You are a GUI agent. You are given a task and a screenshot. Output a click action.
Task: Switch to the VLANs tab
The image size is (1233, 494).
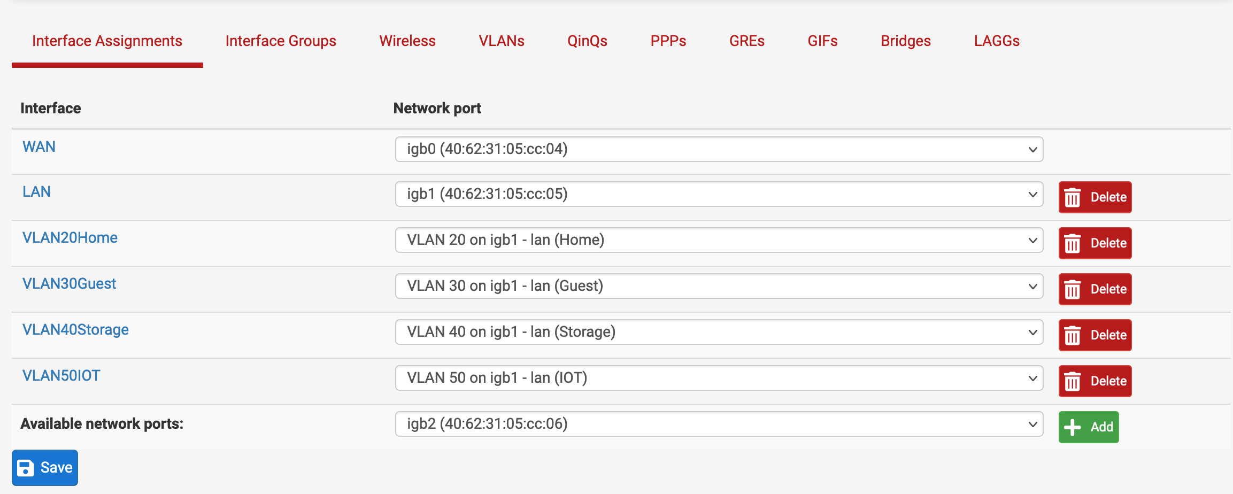(x=502, y=41)
